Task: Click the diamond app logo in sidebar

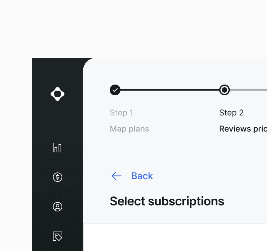Action: (58, 94)
